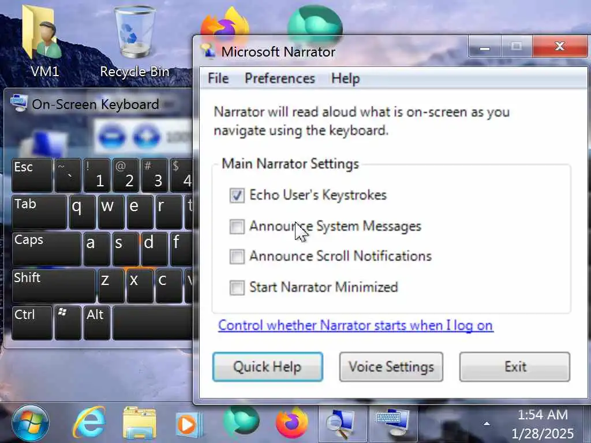This screenshot has height=443, width=591.
Task: Click the z key on On-Screen Keyboard
Action: (x=111, y=286)
